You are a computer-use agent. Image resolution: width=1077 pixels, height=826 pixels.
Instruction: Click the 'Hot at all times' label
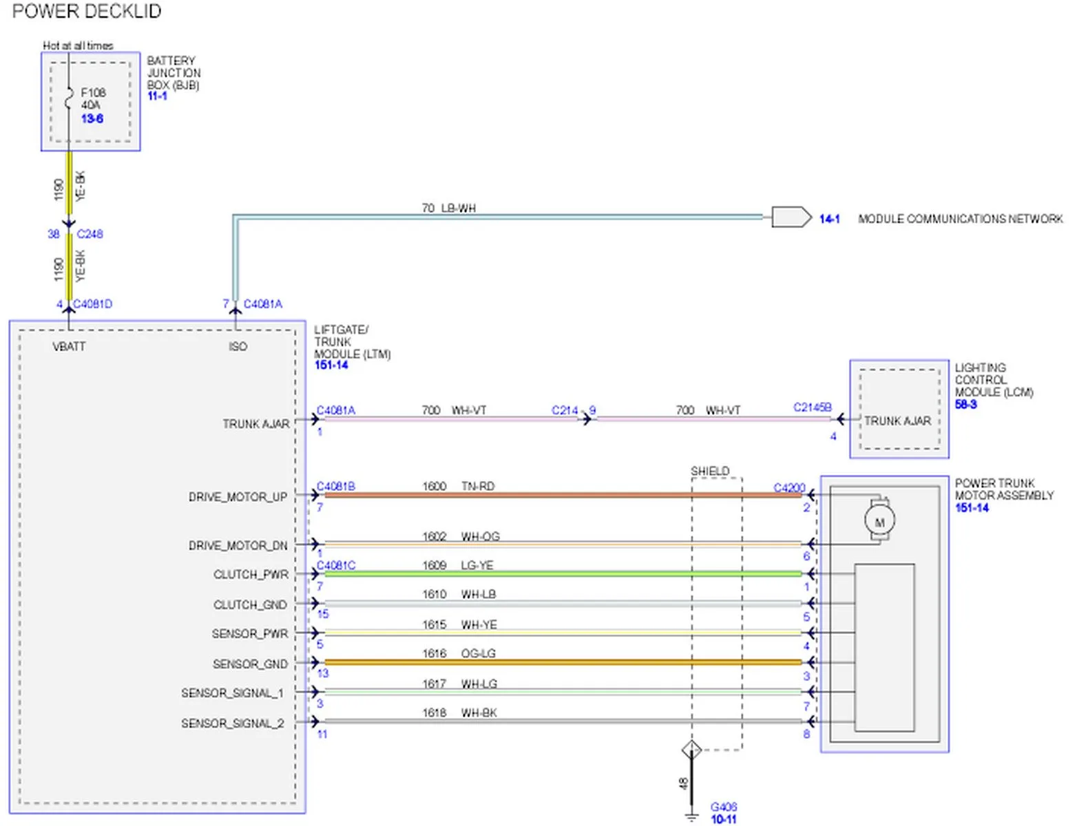point(78,45)
